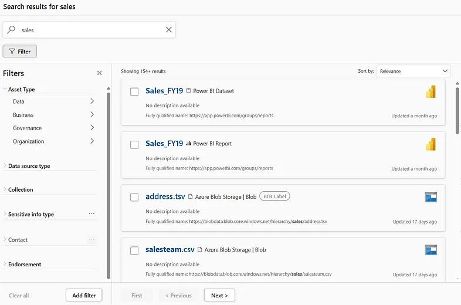
Task: Expand Data source type filter
Action: click(x=5, y=165)
